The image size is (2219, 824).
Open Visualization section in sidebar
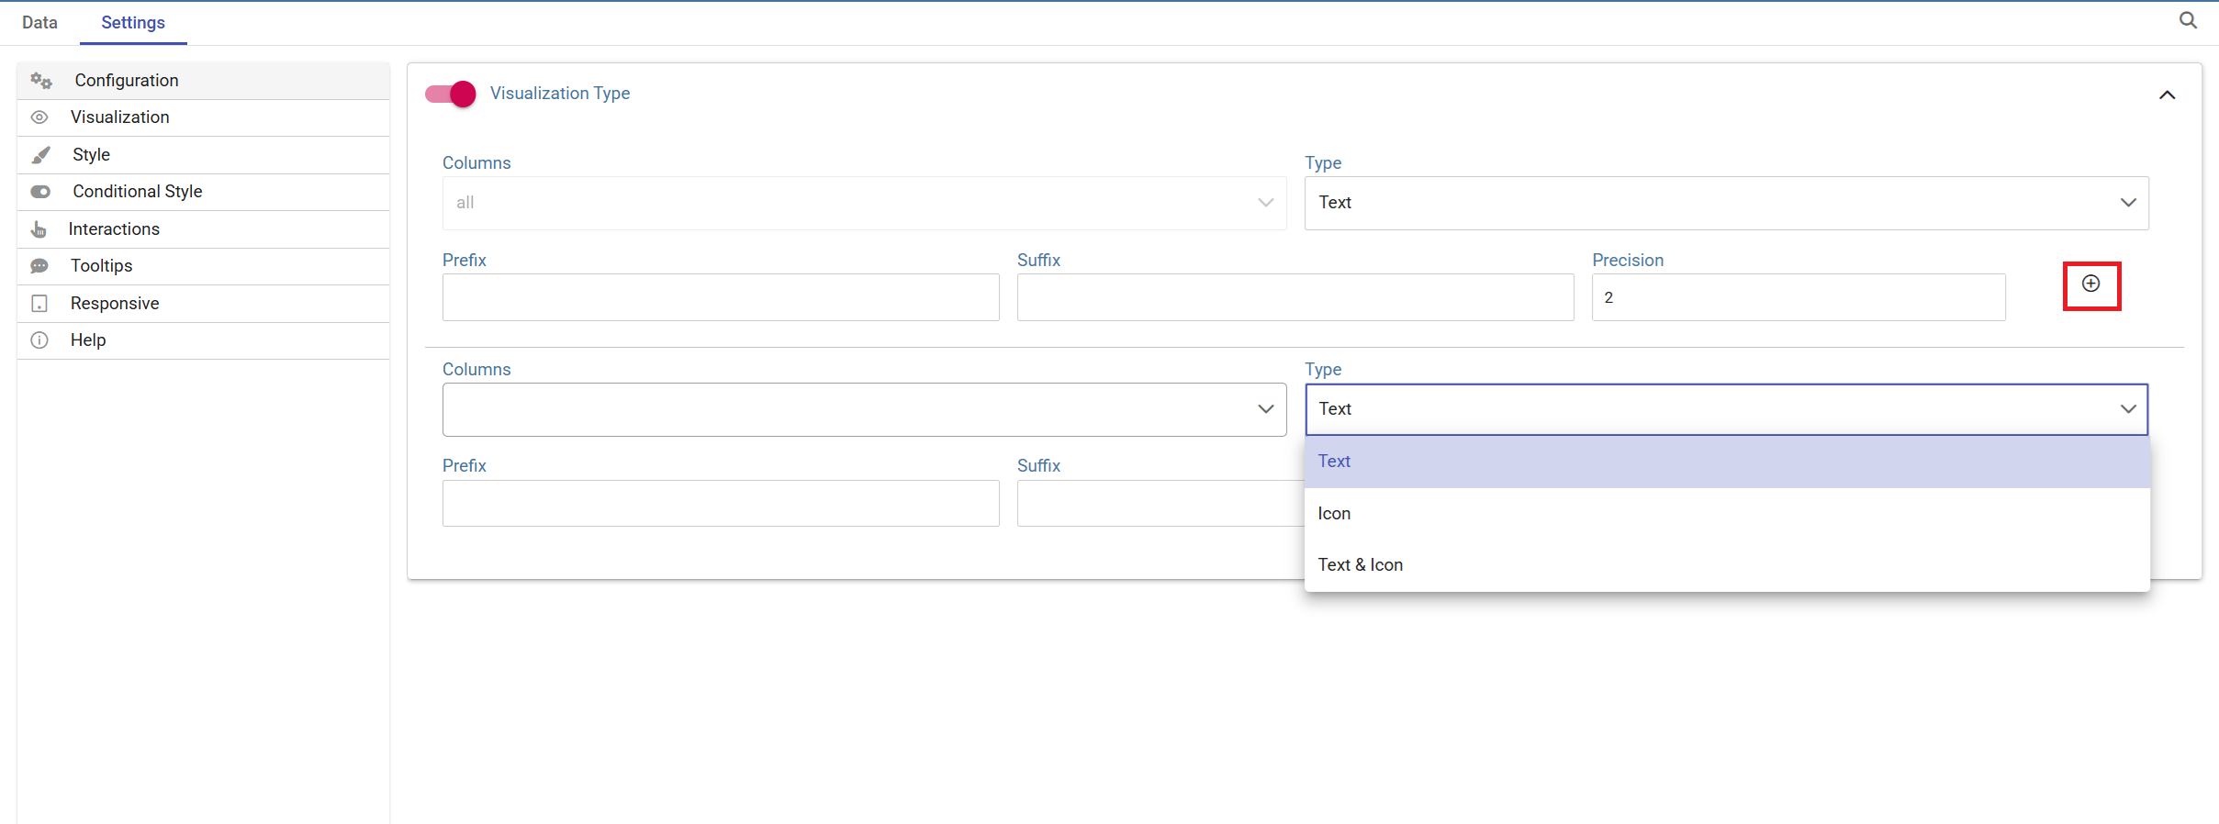click(203, 117)
